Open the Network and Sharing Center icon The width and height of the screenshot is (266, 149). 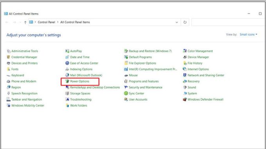click(185, 75)
